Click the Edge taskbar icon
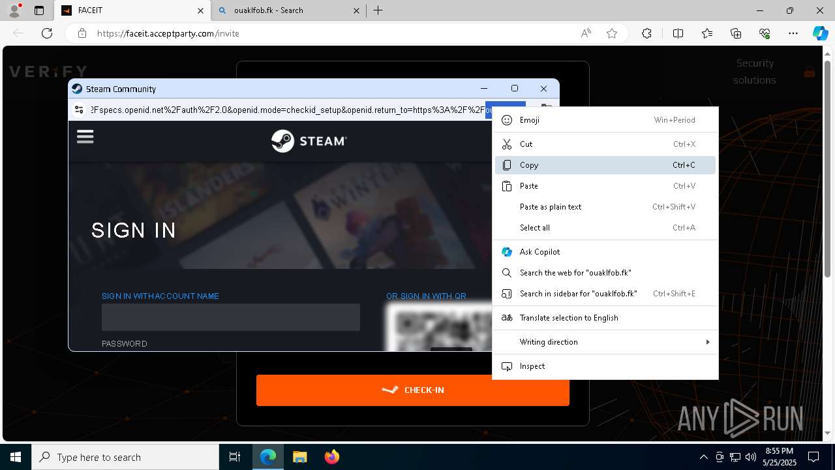 [268, 457]
